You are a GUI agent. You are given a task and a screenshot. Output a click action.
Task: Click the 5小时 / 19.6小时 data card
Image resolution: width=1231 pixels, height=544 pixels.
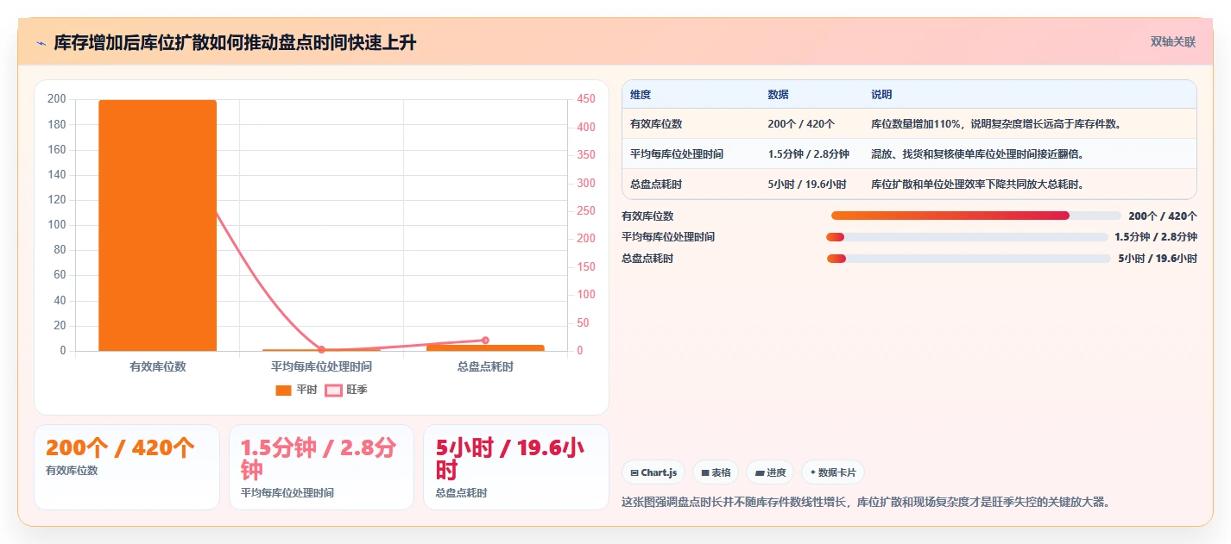coord(516,467)
